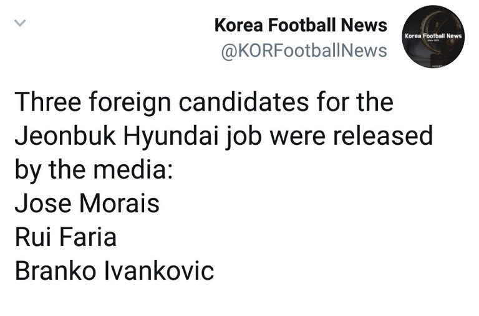This screenshot has width=479, height=316.
Task: Click the Korea Football News profile avatar
Action: 433,37
